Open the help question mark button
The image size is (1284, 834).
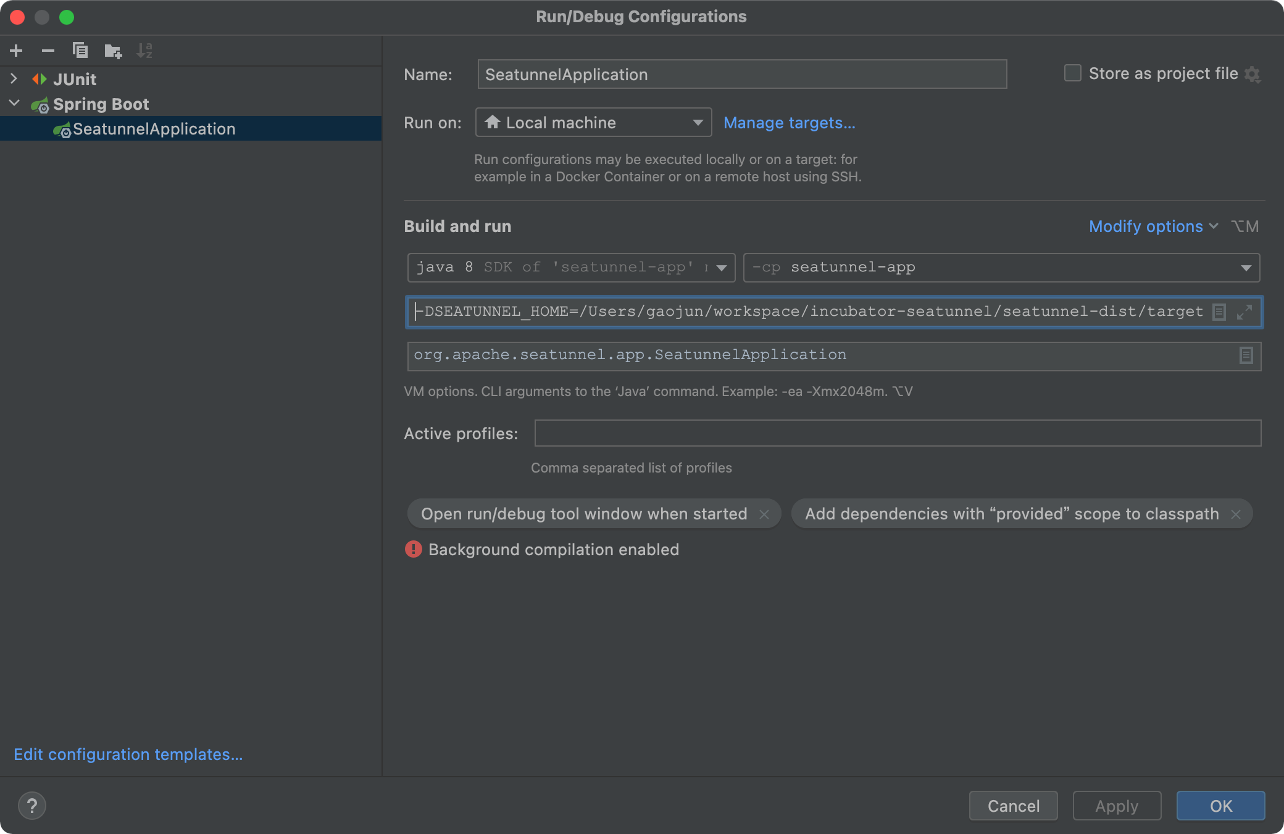coord(32,806)
